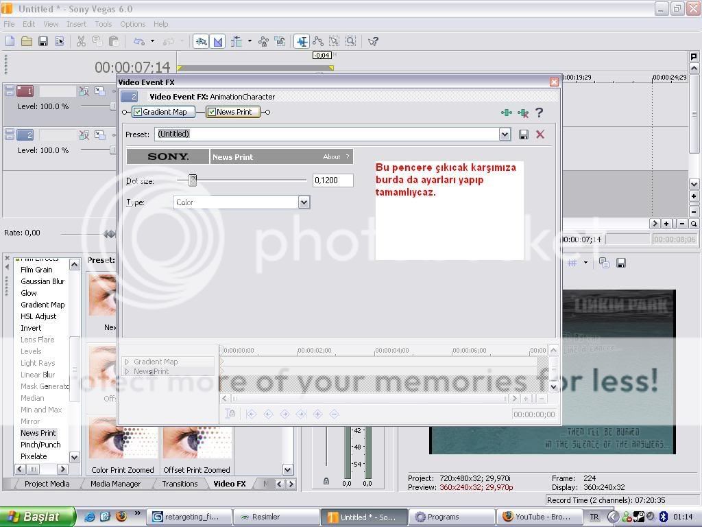Open the auto ripple dropdown arrow
This screenshot has height=527, width=702.
[250, 41]
